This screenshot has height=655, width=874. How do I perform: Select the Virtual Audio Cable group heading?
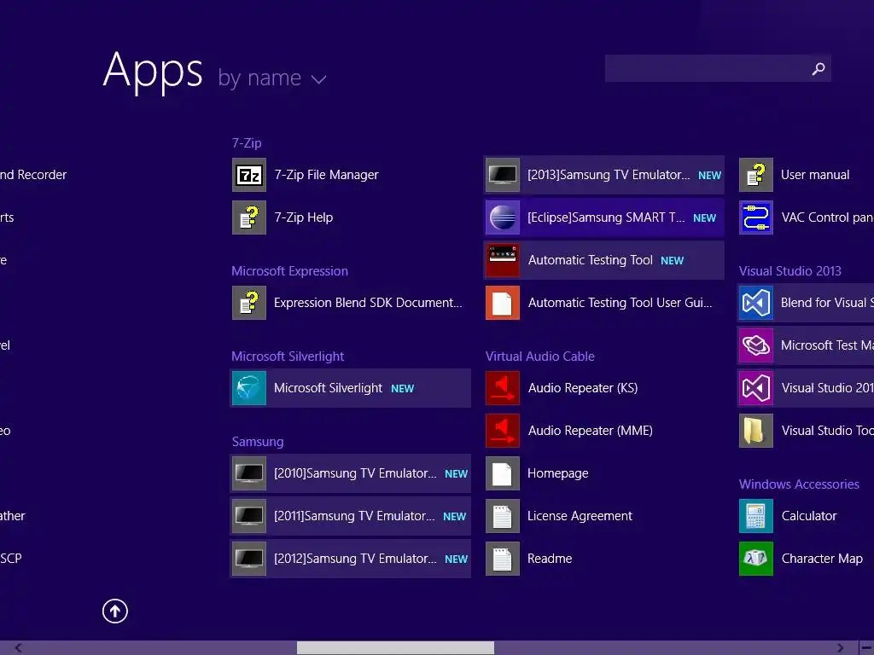(x=539, y=356)
